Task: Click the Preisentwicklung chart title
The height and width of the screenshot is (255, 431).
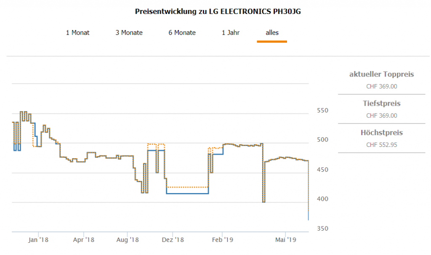Action: coord(218,11)
